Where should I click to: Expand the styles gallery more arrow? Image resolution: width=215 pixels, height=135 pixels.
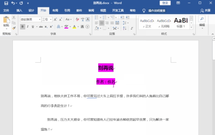pyautogui.click(x=191, y=27)
